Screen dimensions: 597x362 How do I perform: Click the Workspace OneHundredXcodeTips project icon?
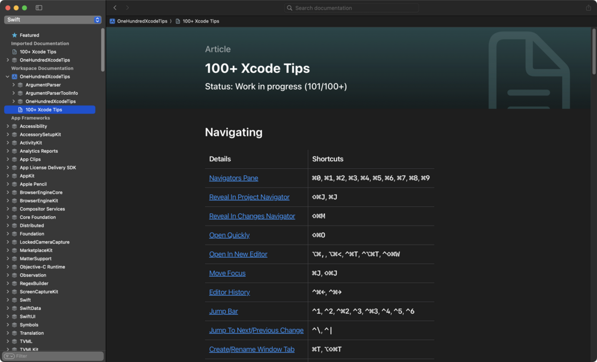click(14, 76)
